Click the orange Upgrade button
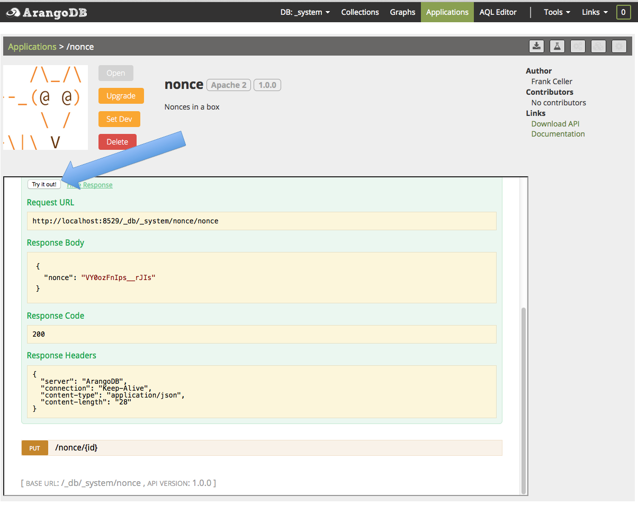Screen dimensions: 638x505 click(121, 96)
